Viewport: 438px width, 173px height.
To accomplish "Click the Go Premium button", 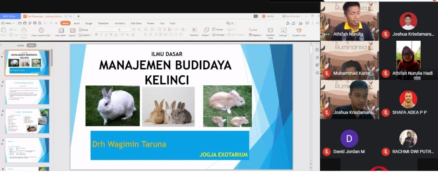I will (292, 16).
